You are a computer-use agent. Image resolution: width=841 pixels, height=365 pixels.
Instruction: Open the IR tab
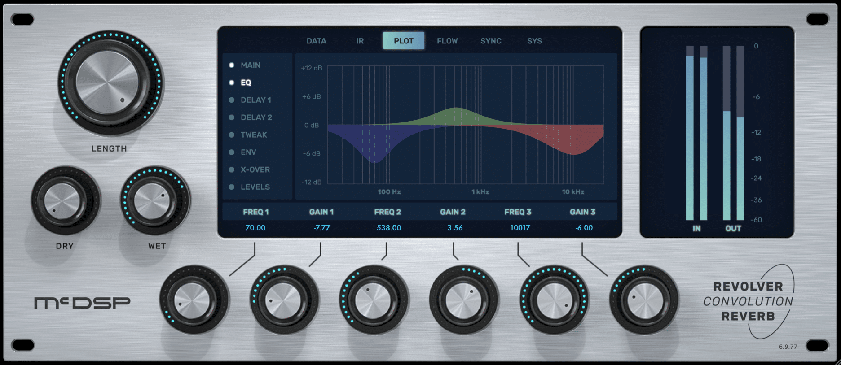360,41
